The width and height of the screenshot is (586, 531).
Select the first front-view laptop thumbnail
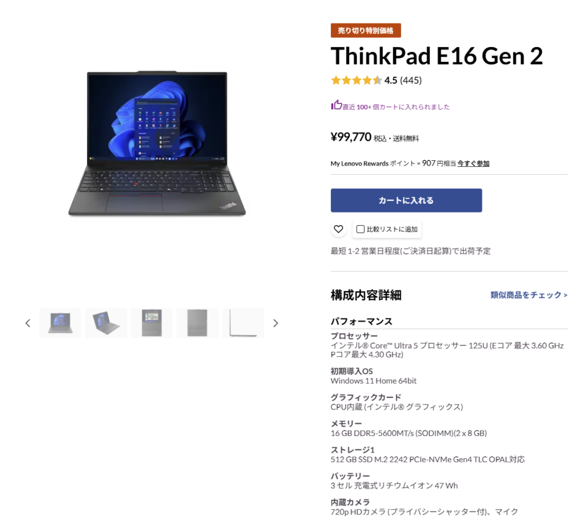(x=60, y=323)
